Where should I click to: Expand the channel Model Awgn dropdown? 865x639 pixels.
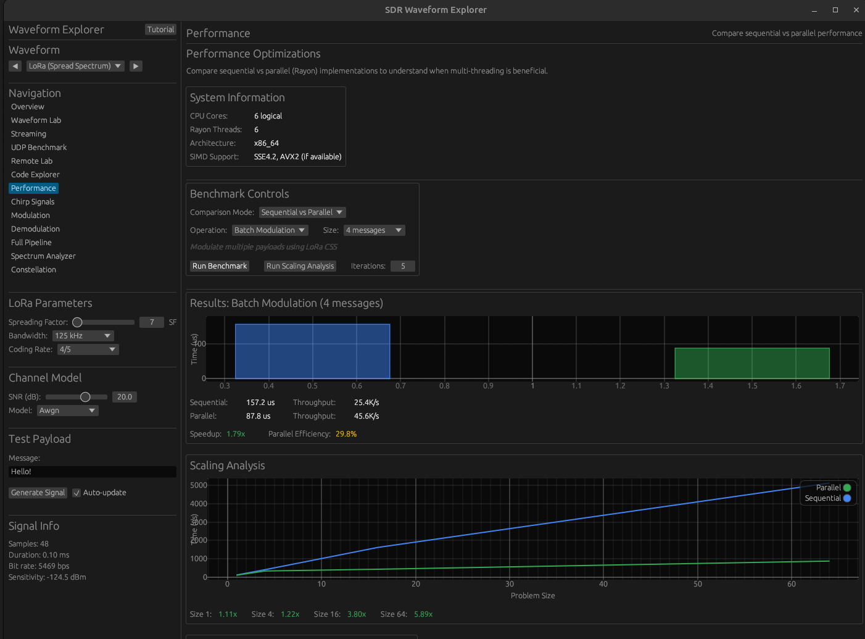[x=67, y=411]
